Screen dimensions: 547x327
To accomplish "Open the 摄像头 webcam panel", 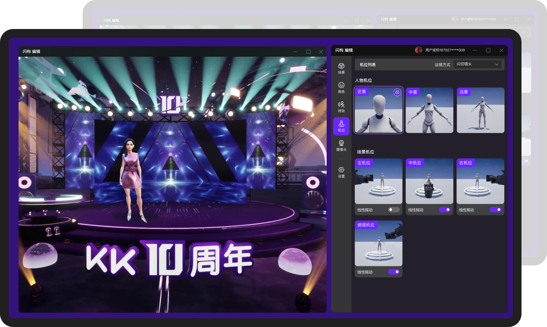I will point(341,145).
